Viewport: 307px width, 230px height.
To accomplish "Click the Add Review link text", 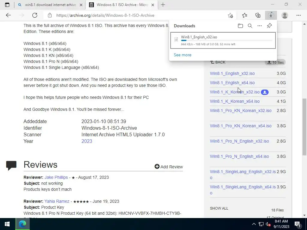I will [171, 167].
